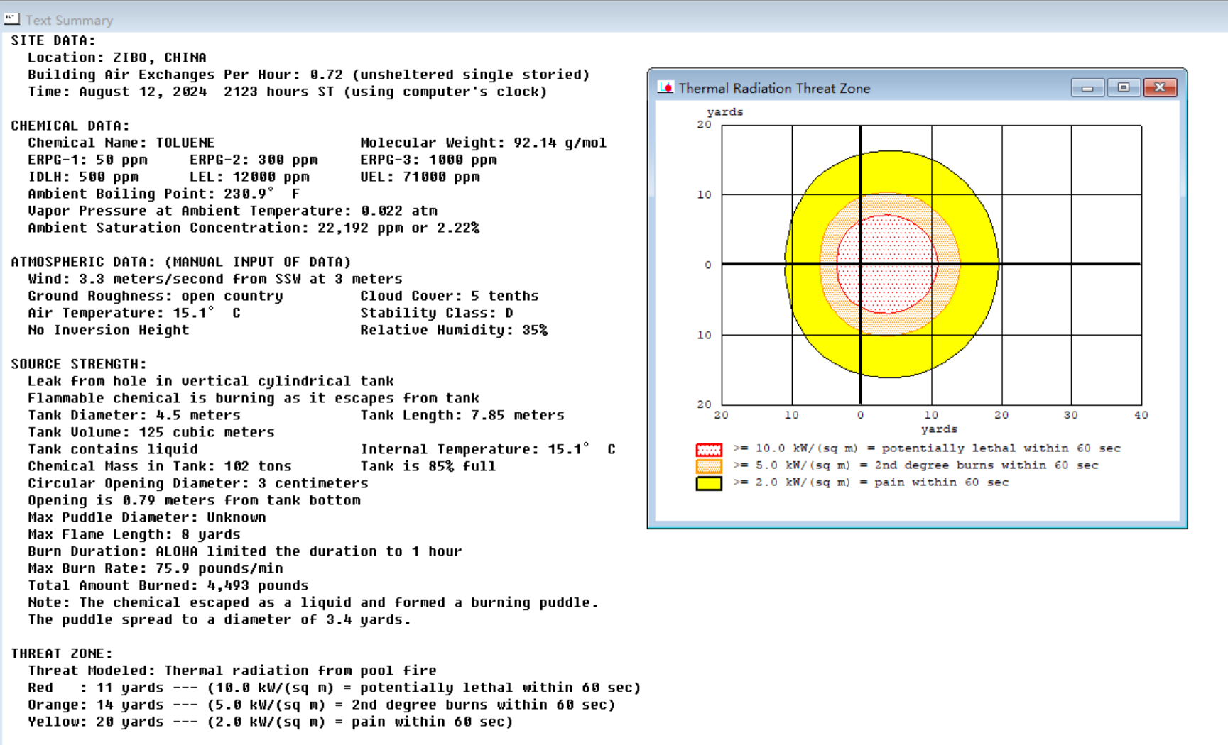Image resolution: width=1228 pixels, height=745 pixels.
Task: Click the red lethal zone in the plot
Action: tap(888, 264)
